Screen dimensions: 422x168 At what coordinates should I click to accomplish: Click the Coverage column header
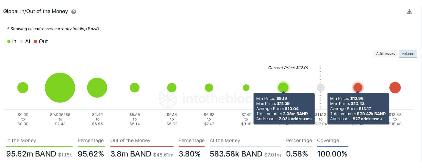328,141
